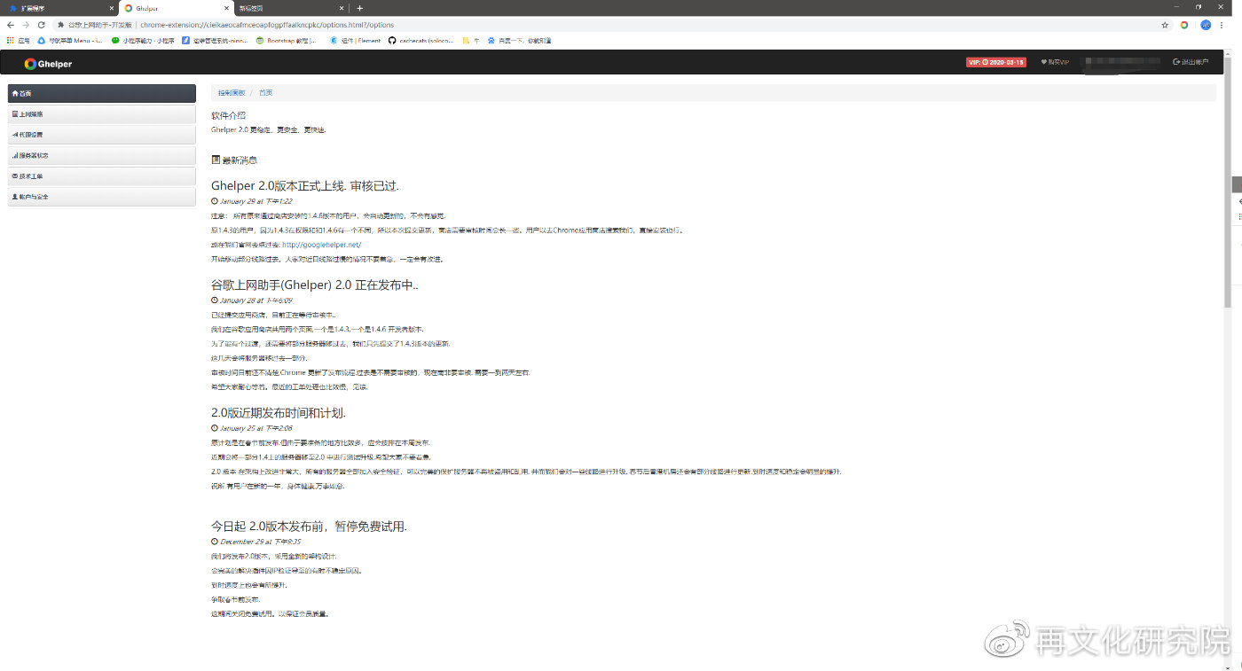Reload the page with refresh icon

(41, 25)
